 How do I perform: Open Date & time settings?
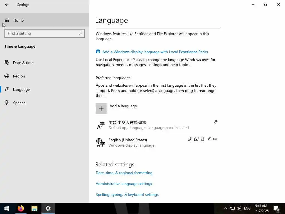pos(45,63)
